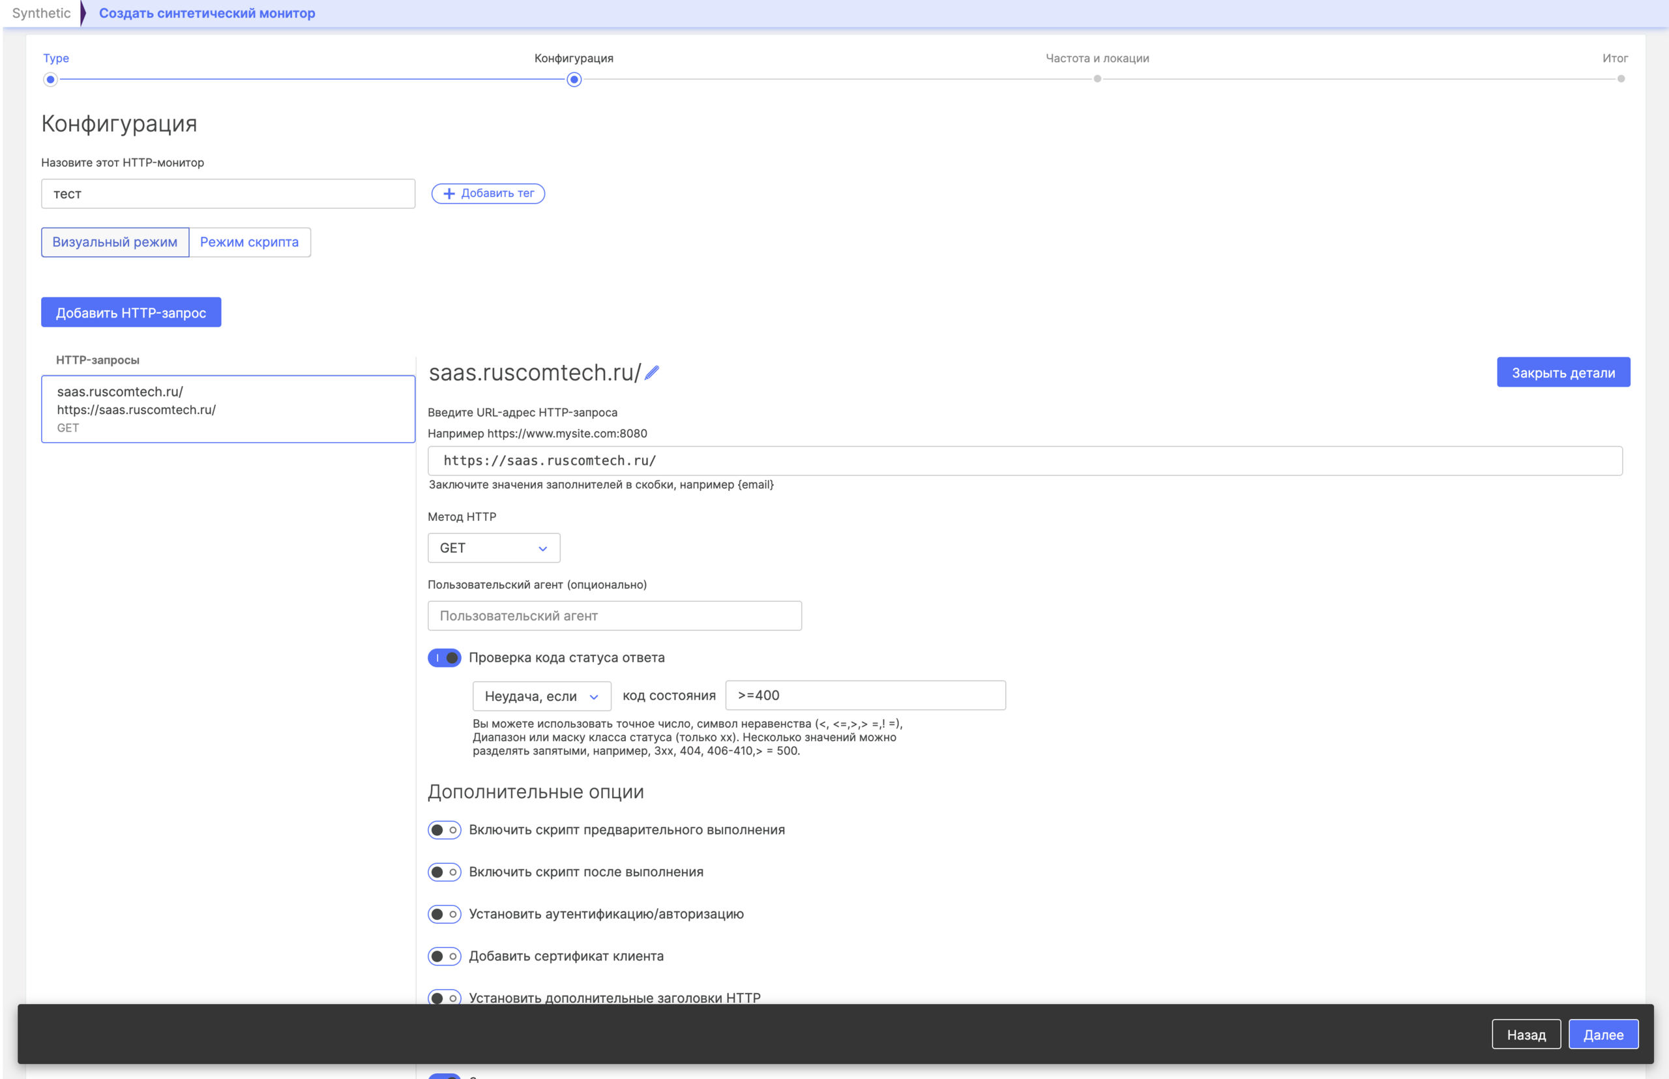Click the Закрыть детали button
The height and width of the screenshot is (1079, 1669).
pyautogui.click(x=1563, y=373)
